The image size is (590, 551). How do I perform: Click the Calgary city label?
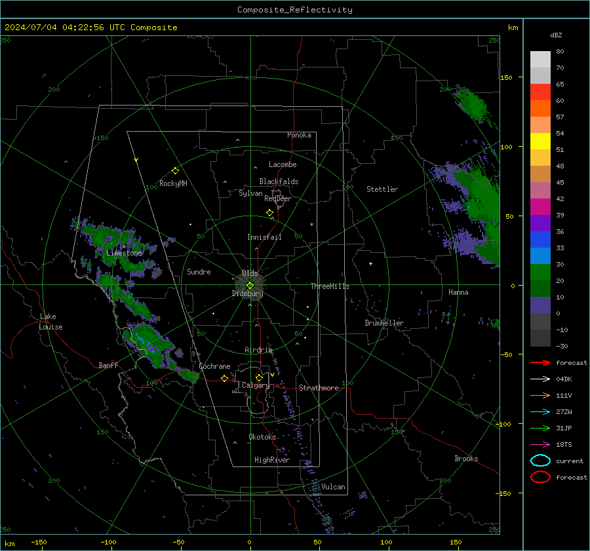tap(256, 385)
